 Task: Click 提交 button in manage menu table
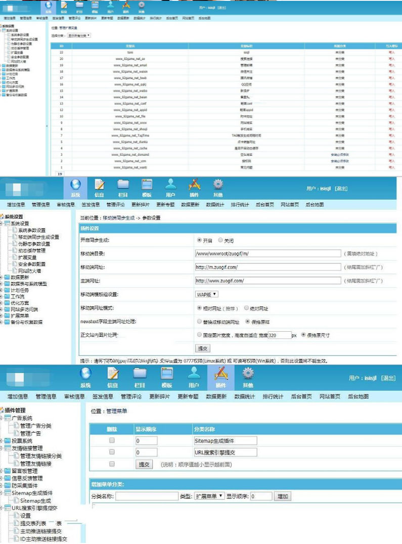point(144,464)
